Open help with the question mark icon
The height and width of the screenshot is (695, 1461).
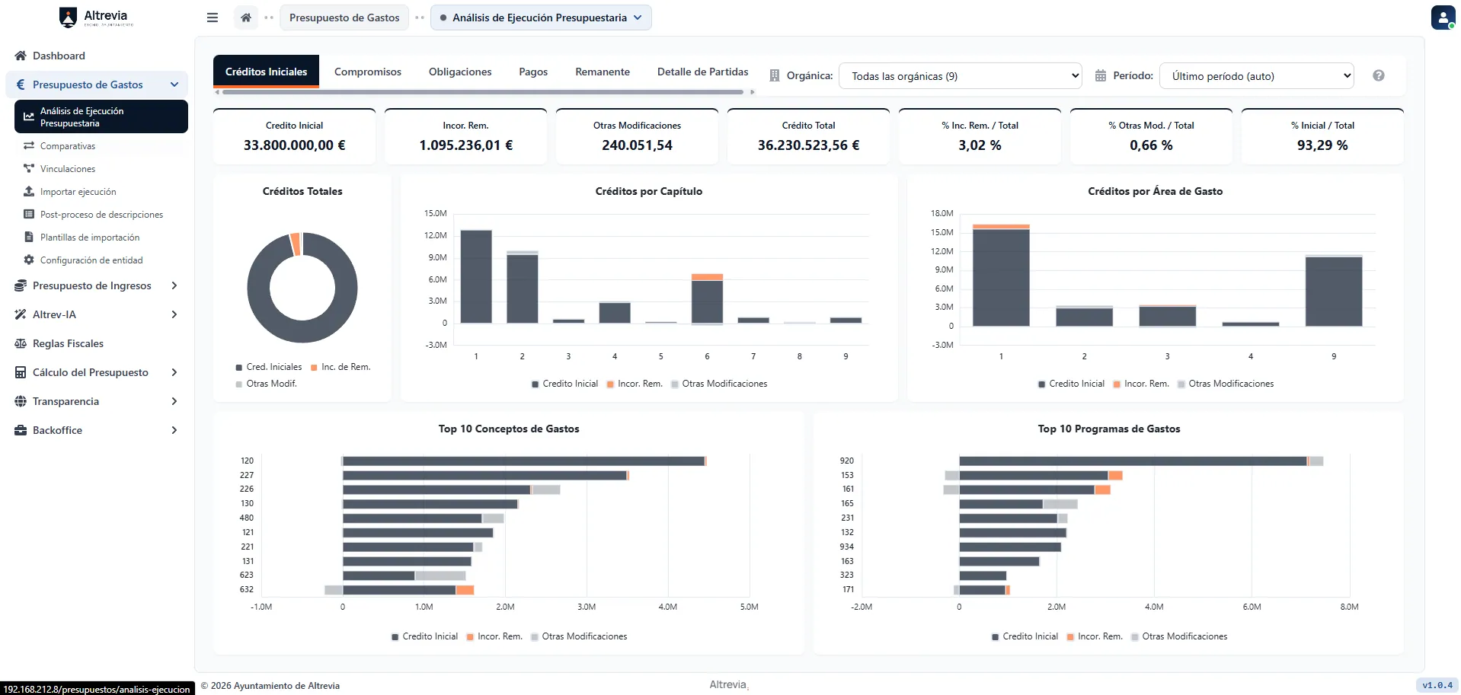click(1379, 75)
